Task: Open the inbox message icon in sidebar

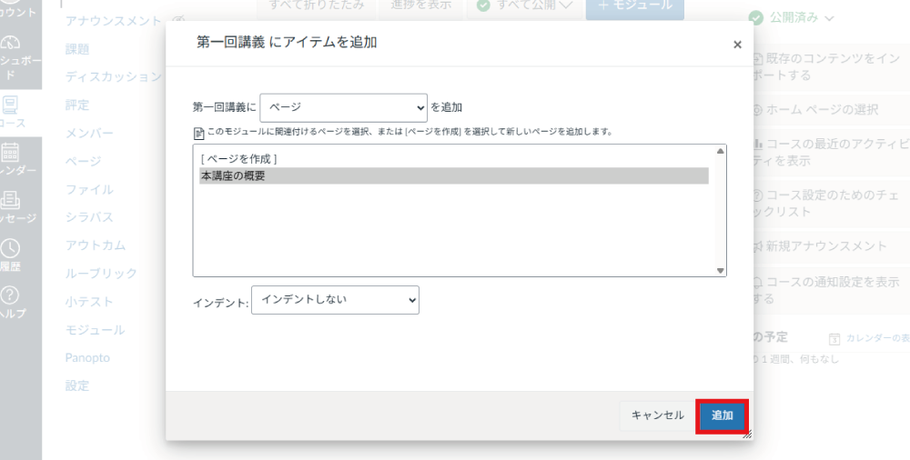Action: click(x=10, y=200)
